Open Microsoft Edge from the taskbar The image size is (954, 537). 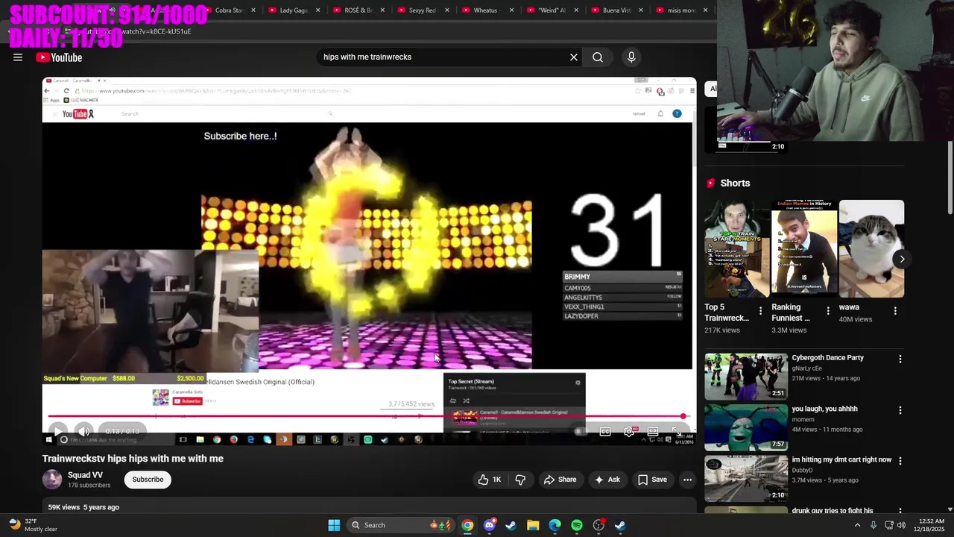[555, 525]
